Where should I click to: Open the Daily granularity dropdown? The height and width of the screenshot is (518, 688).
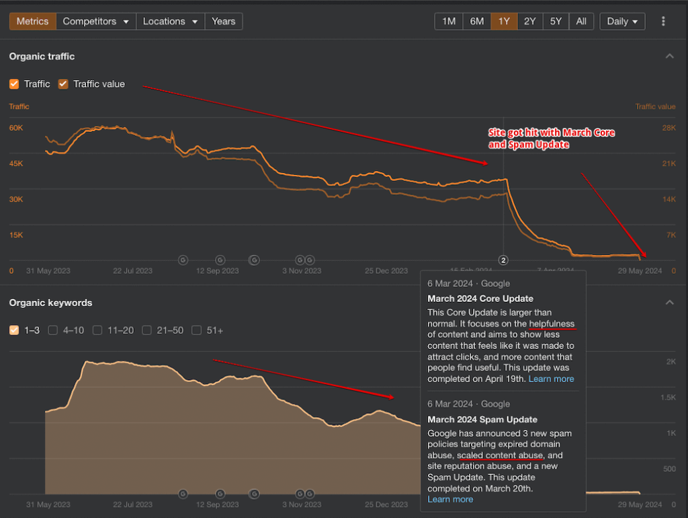[622, 21]
